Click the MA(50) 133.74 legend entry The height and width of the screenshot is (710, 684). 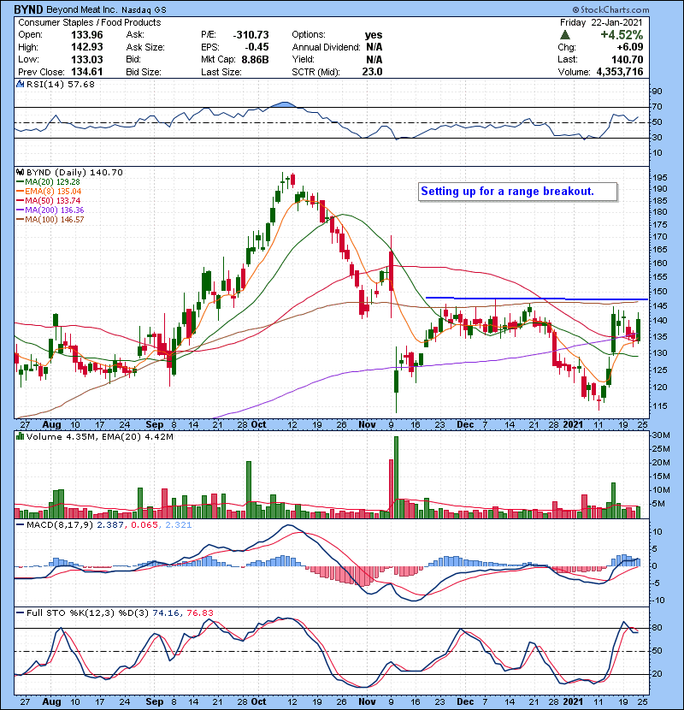pos(49,200)
